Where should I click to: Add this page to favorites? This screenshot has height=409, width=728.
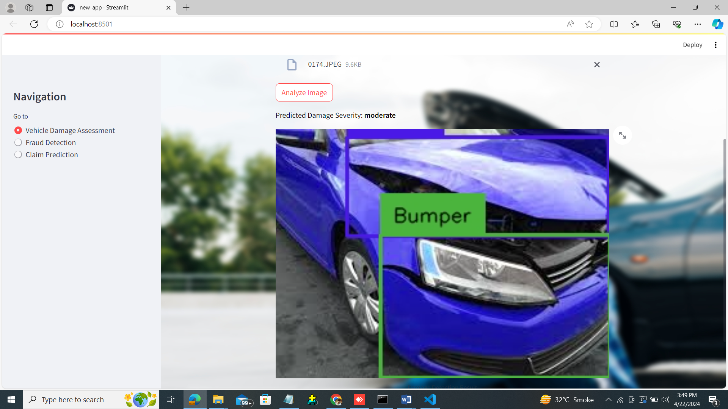coord(589,24)
